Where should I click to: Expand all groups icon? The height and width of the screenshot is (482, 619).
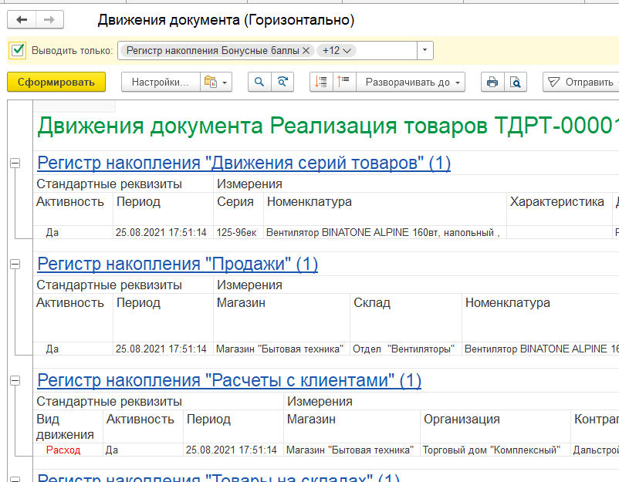[344, 82]
